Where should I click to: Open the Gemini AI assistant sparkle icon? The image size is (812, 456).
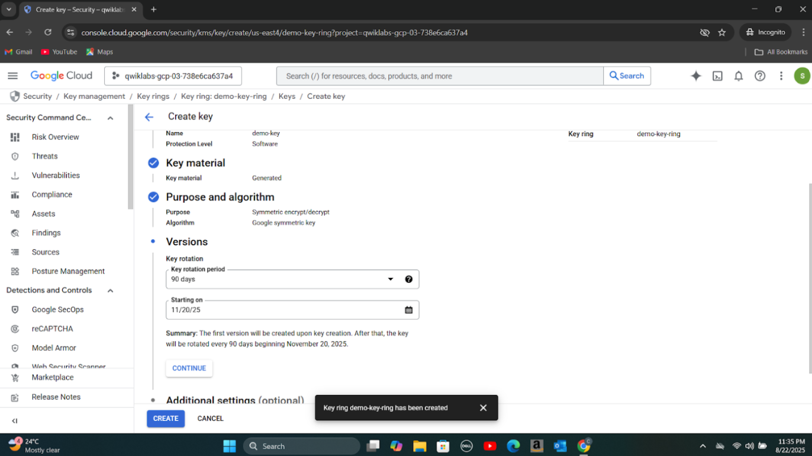tap(696, 76)
